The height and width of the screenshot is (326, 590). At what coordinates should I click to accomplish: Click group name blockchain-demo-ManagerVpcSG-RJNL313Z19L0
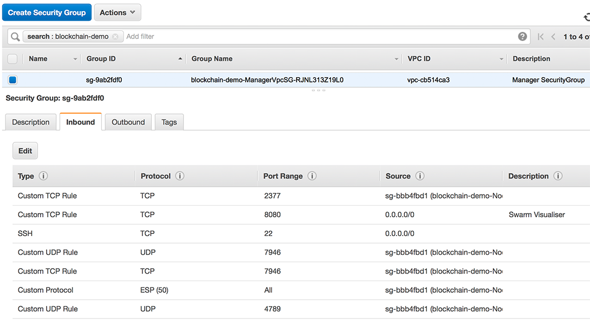click(267, 80)
